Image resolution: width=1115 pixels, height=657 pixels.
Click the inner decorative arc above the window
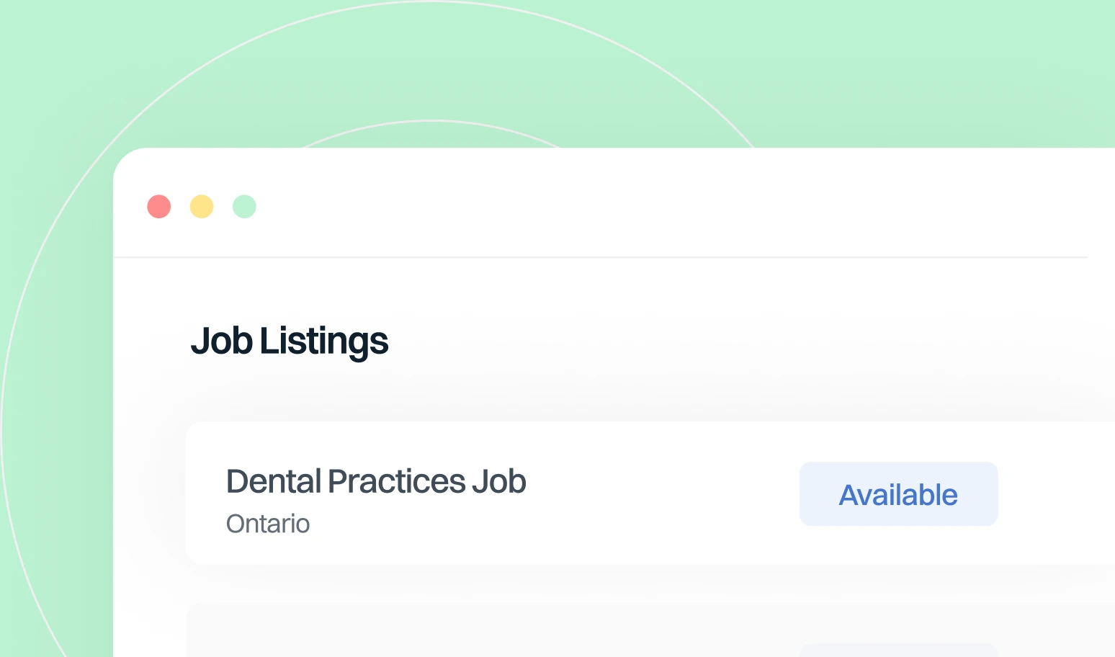pyautogui.click(x=432, y=120)
